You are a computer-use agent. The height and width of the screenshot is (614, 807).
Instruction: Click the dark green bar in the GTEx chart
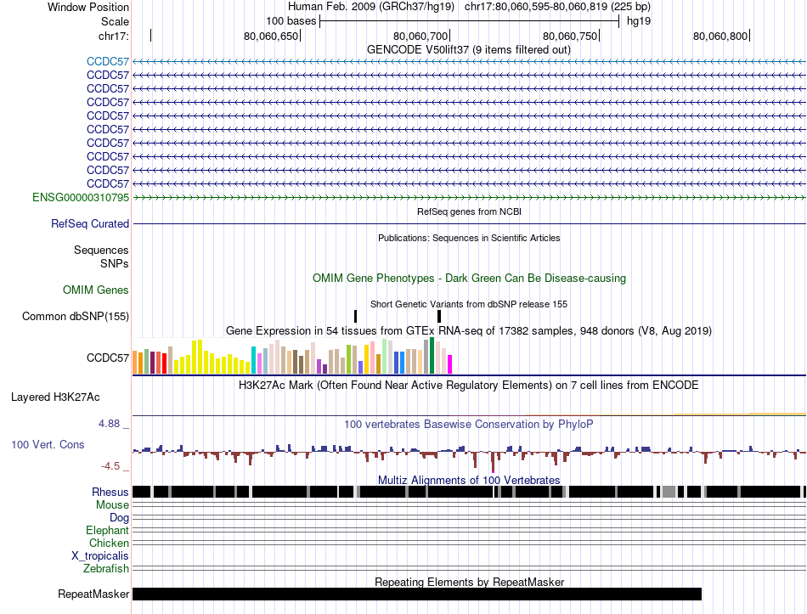pyautogui.click(x=432, y=355)
